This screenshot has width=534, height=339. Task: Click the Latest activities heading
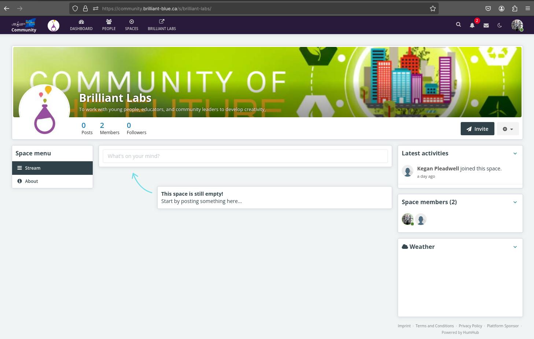click(x=425, y=153)
